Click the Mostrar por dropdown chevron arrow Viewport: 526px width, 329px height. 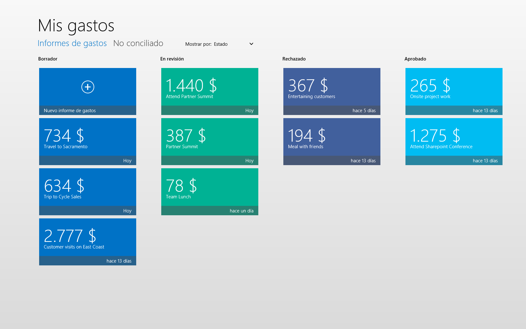pyautogui.click(x=251, y=44)
